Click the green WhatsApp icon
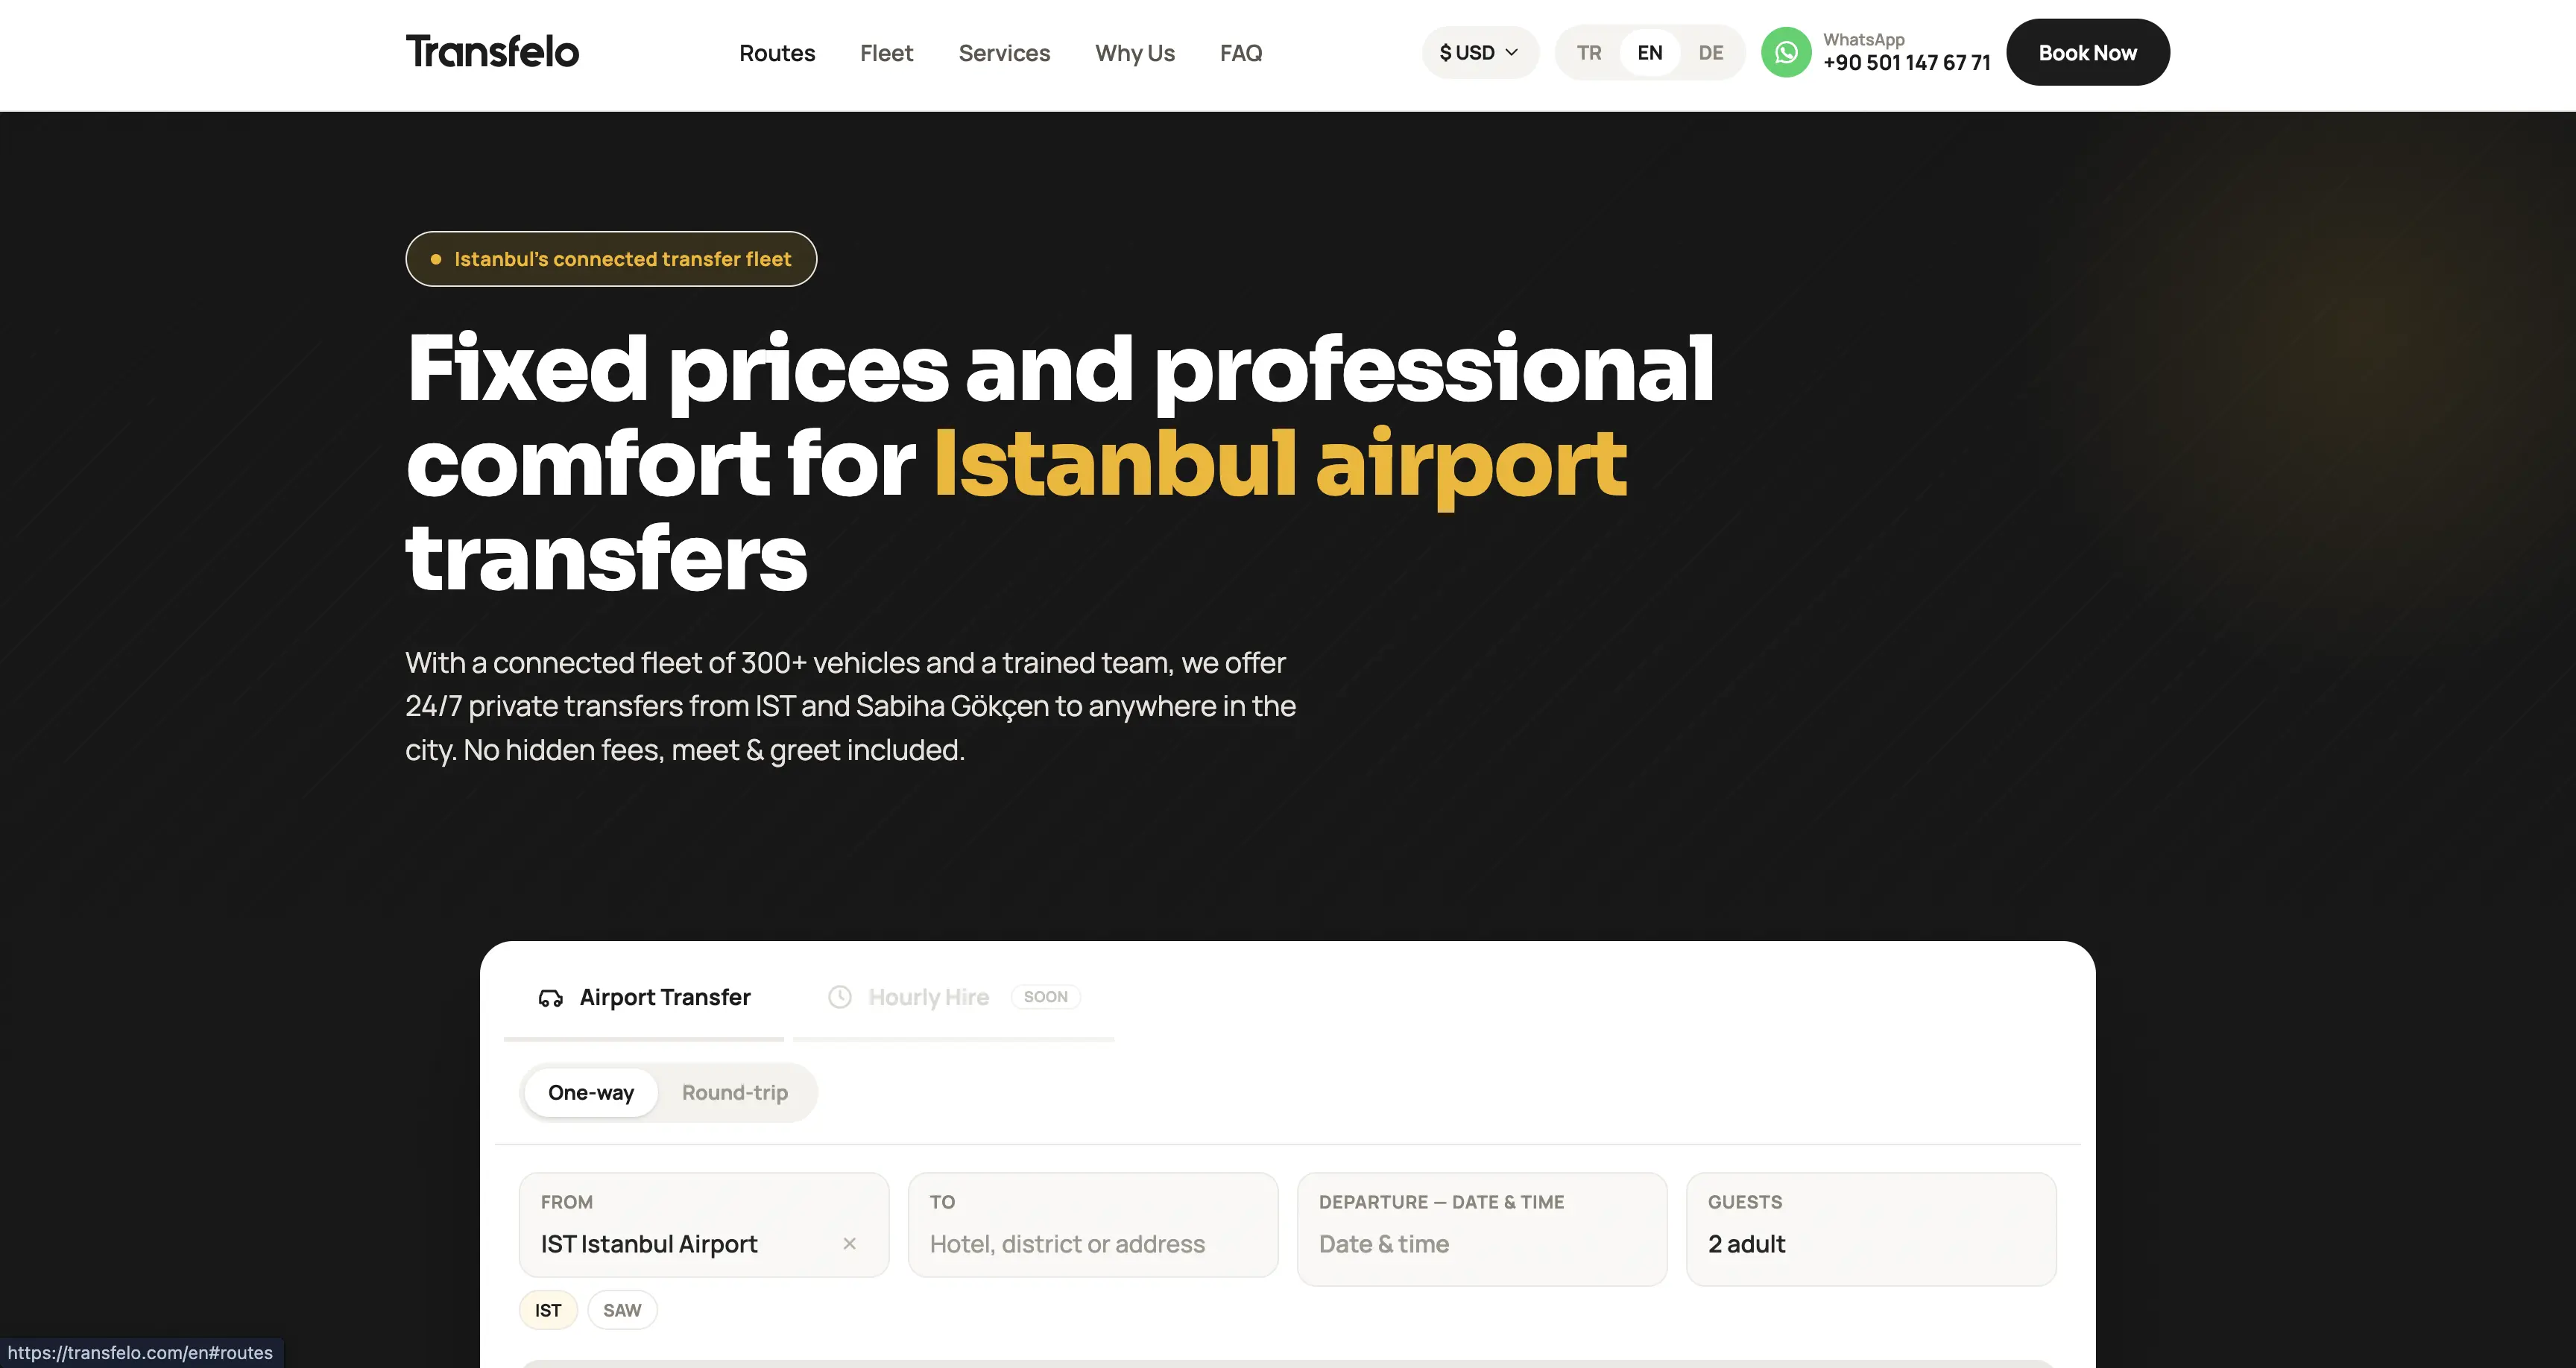The image size is (2576, 1368). [x=1786, y=52]
